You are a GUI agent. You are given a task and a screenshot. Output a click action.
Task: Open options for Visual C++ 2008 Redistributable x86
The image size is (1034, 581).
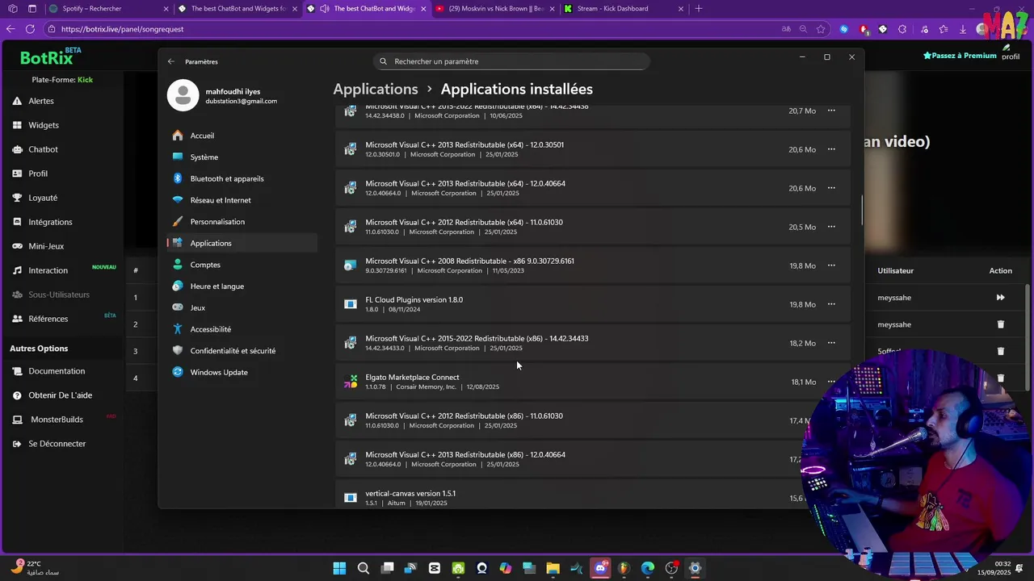[831, 265]
